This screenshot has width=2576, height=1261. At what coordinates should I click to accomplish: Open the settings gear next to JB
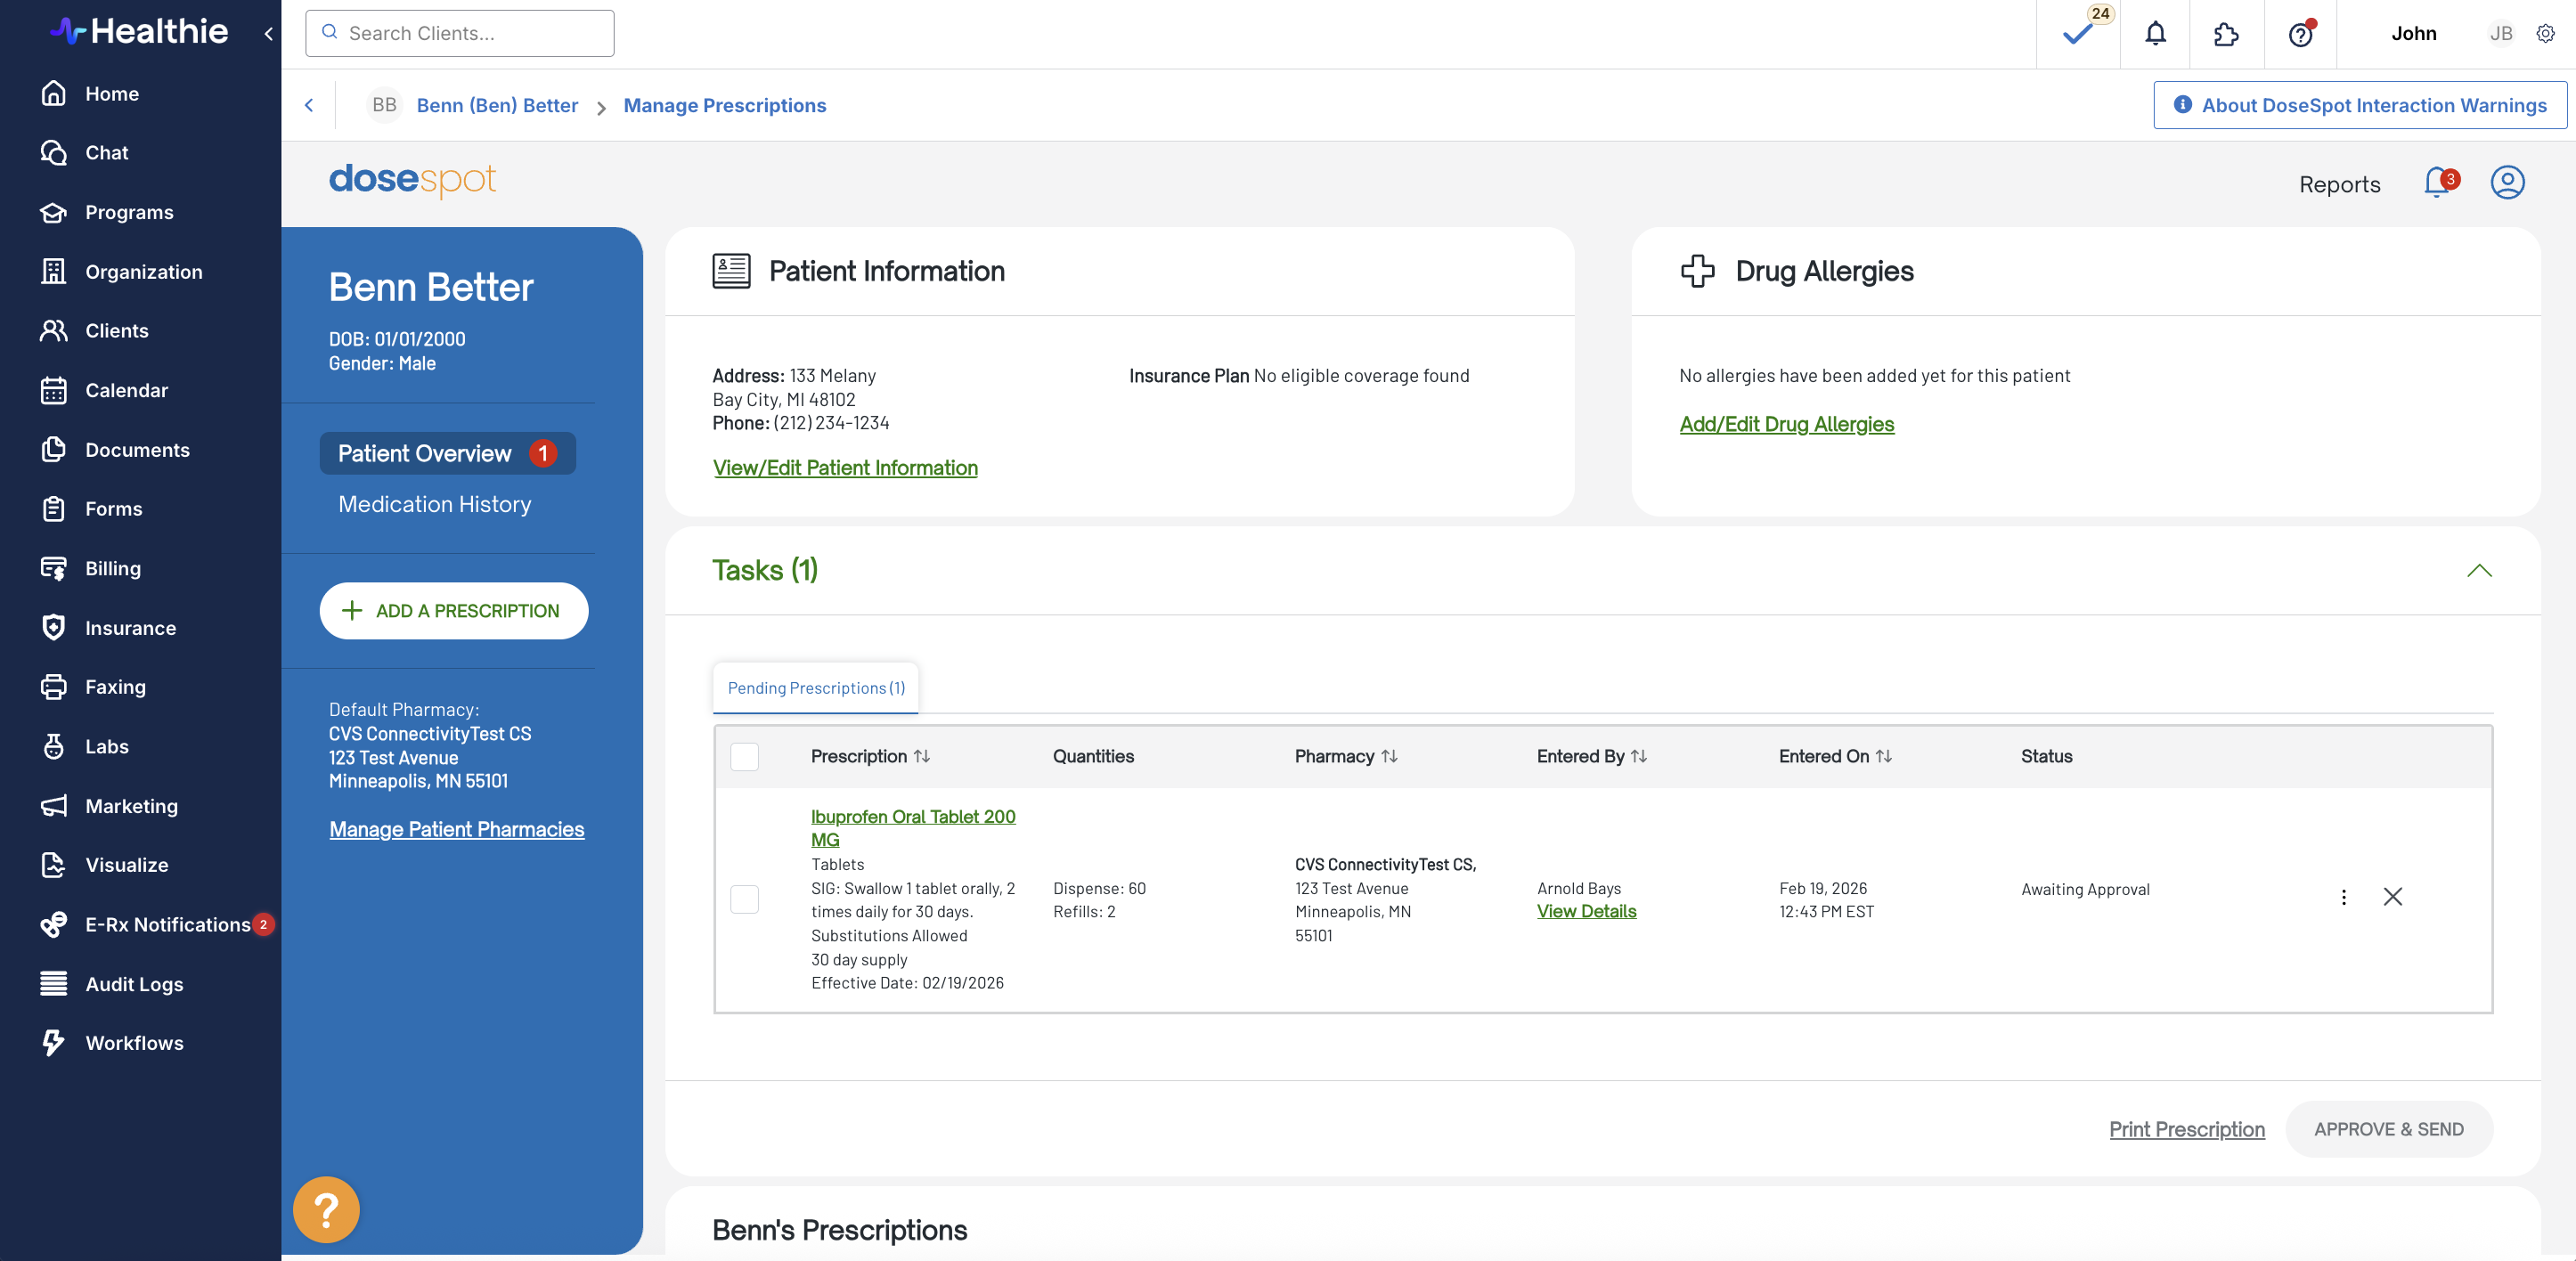pos(2545,34)
